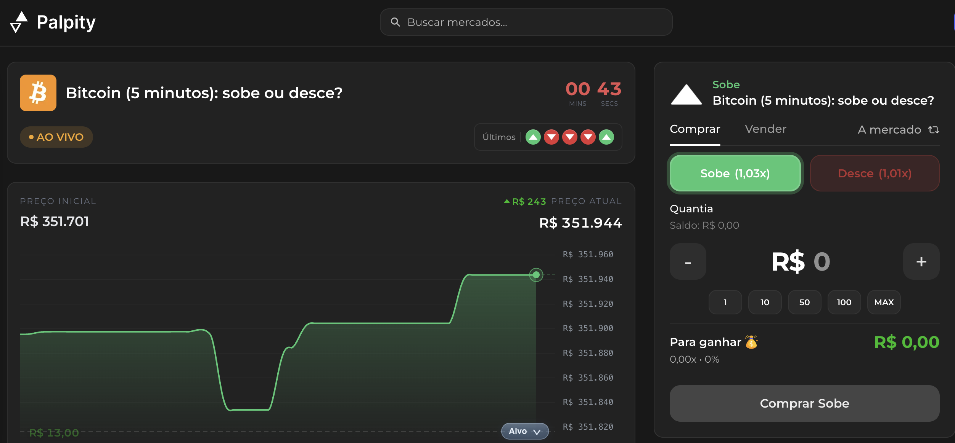Click the current price marker dot on chart
This screenshot has width=955, height=443.
click(x=536, y=274)
